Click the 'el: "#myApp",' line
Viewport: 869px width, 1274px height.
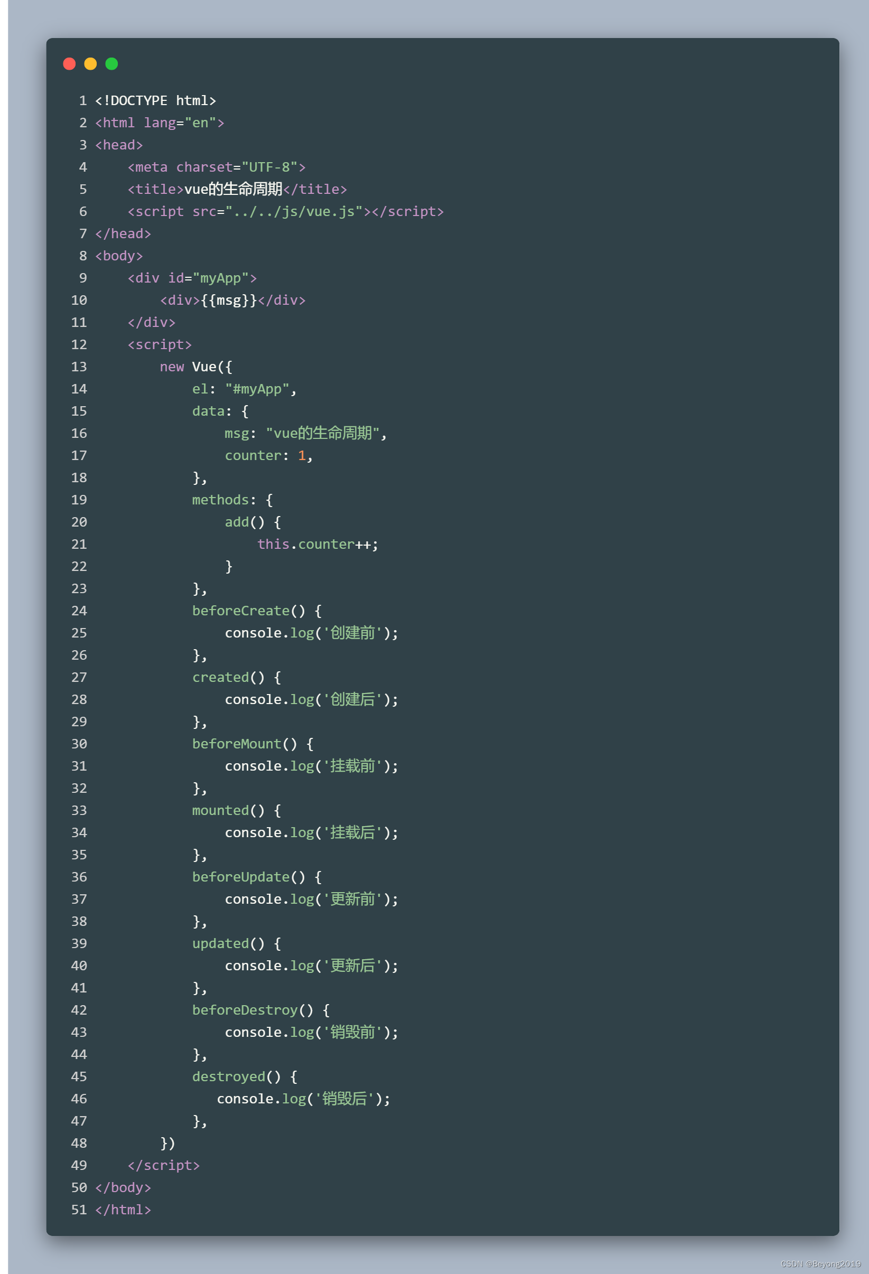tap(245, 389)
